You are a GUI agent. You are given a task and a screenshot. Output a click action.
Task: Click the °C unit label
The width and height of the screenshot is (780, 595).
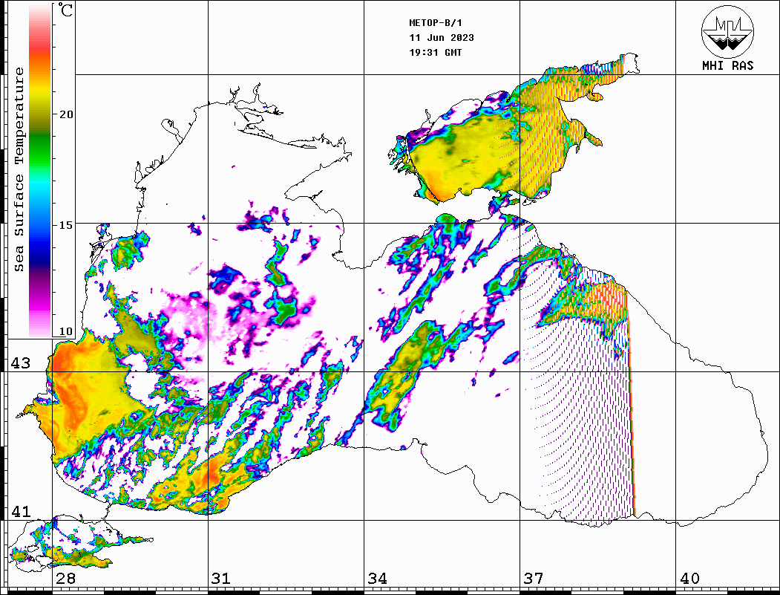tap(65, 10)
